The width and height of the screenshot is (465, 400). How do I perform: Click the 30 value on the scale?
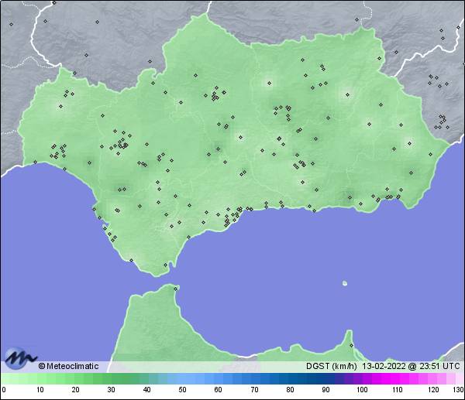tap(111, 390)
